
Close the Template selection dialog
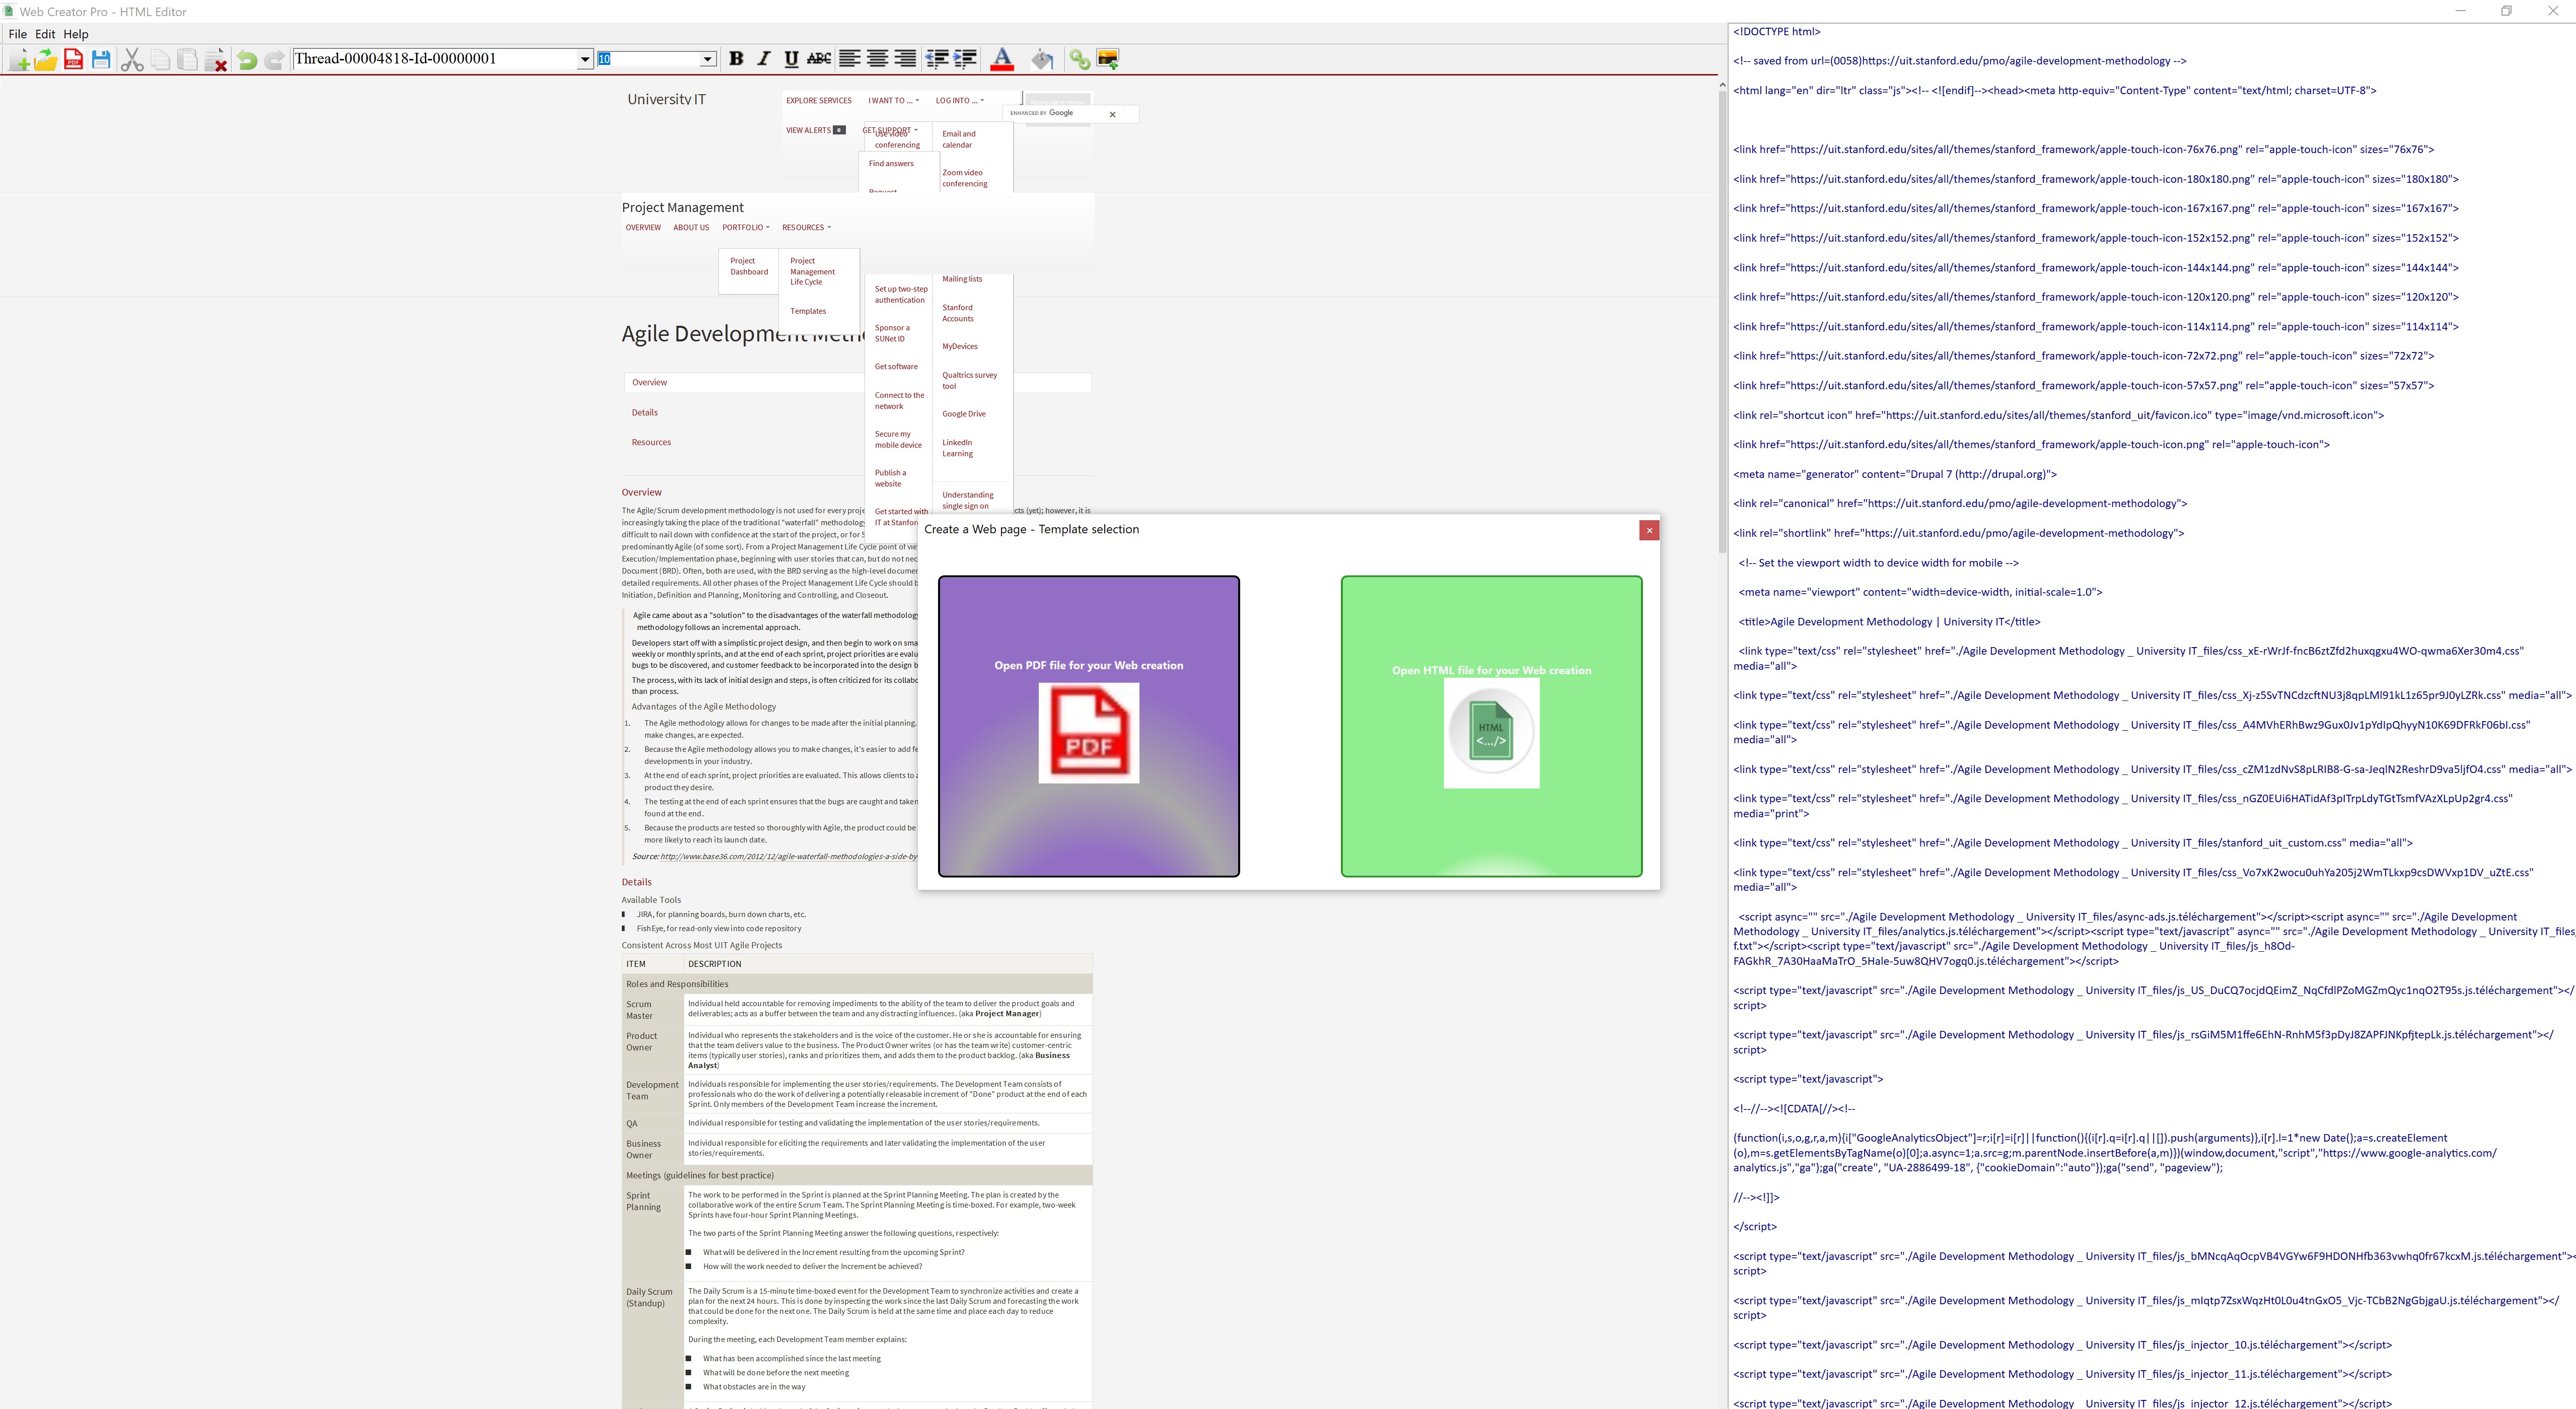pyautogui.click(x=1649, y=530)
